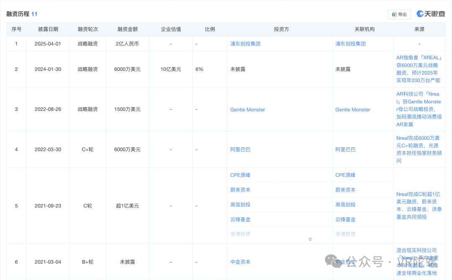Click 战略融资 round cell in row 1
This screenshot has width=452, height=280.
point(87,44)
